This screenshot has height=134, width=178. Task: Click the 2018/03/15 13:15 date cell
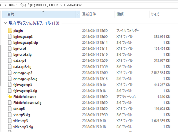coord(95,79)
